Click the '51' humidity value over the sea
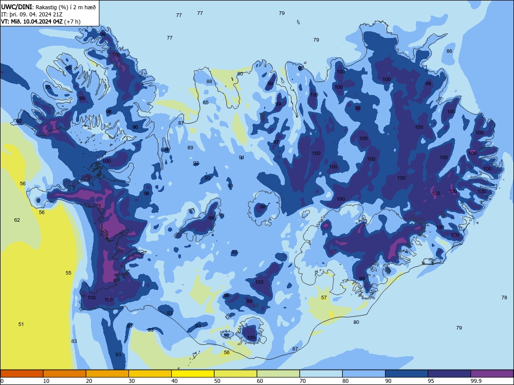Image resolution: width=514 pixels, height=385 pixels. pos(21,324)
